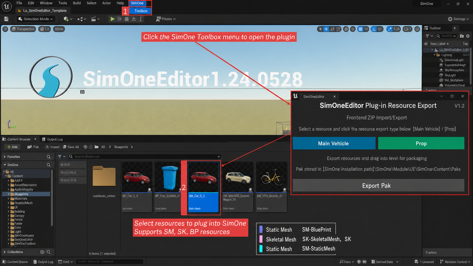Toggle Outliner visibility eye column

point(426,44)
